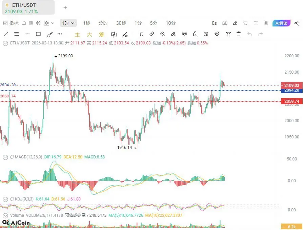Click the 0s countdown indicator

pos(214,23)
